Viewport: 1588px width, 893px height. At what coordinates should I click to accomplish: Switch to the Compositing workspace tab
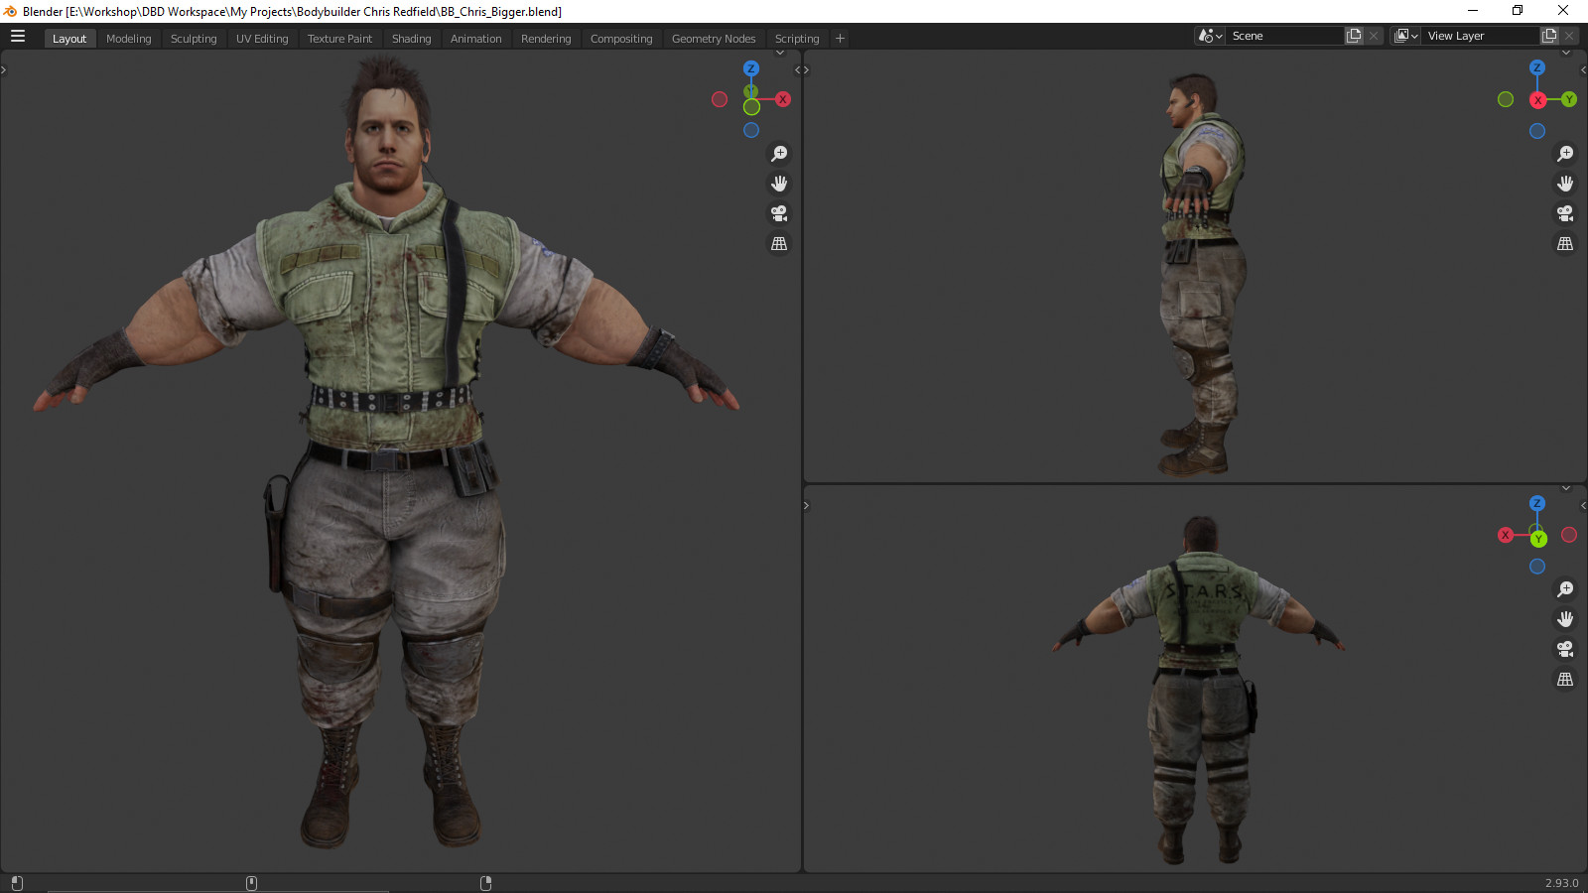tap(621, 39)
